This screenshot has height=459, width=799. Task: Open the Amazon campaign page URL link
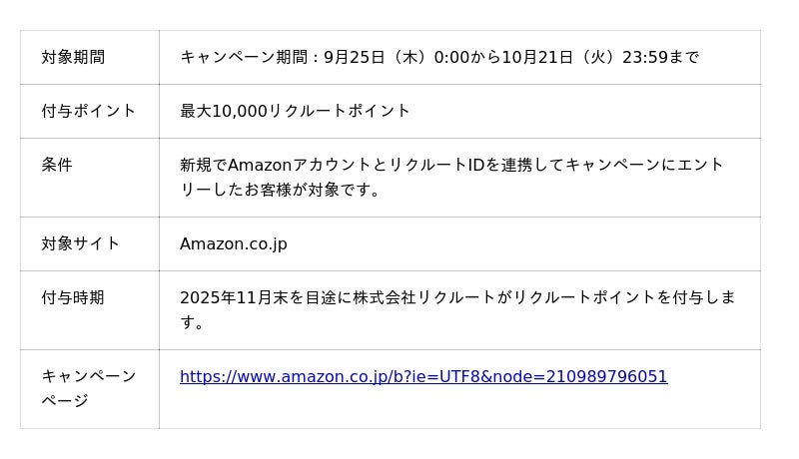423,377
